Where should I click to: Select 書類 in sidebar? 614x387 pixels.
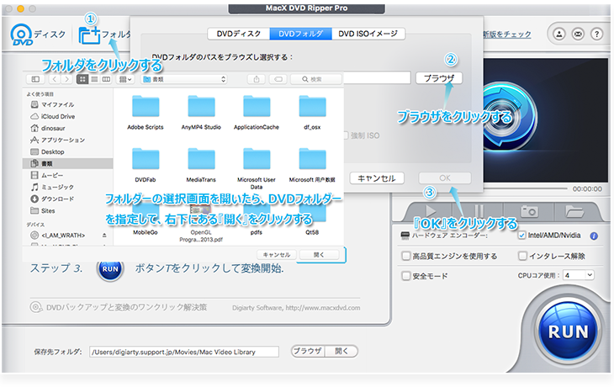tap(67, 163)
